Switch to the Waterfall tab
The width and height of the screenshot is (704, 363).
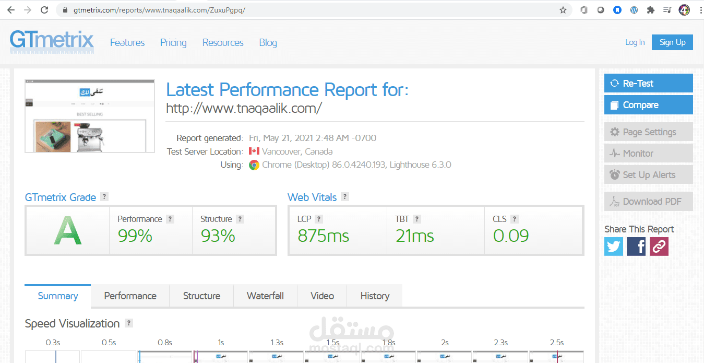pos(265,296)
